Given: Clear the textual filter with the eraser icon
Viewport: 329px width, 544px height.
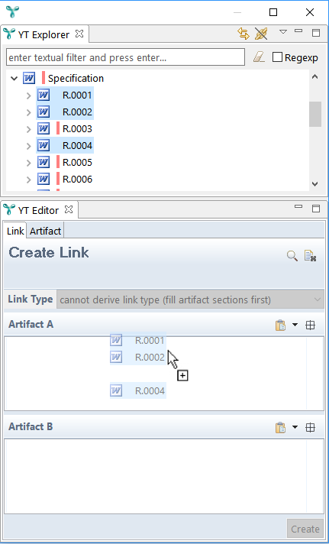Looking at the screenshot, I should tap(259, 57).
